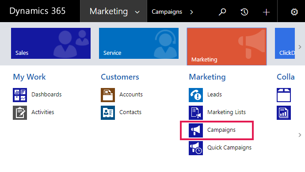Image resolution: width=305 pixels, height=172 pixels.
Task: Open Leads link
Action: click(214, 94)
